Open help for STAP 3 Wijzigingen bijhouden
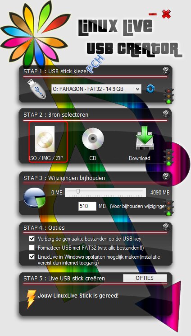The image size is (191, 336). [166, 176]
